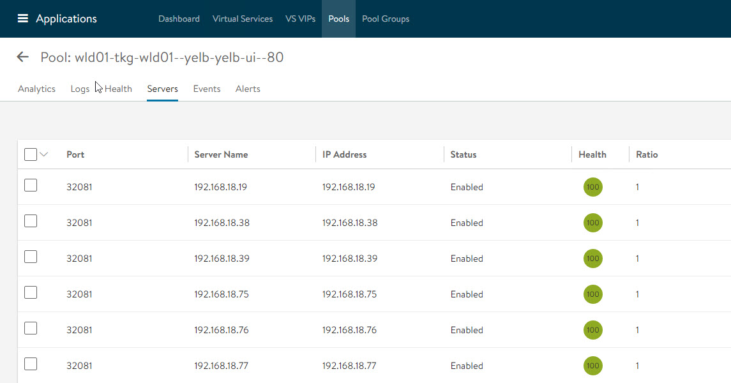This screenshot has width=731, height=383.
Task: Go to Virtual Services in top navigation
Action: pos(243,19)
